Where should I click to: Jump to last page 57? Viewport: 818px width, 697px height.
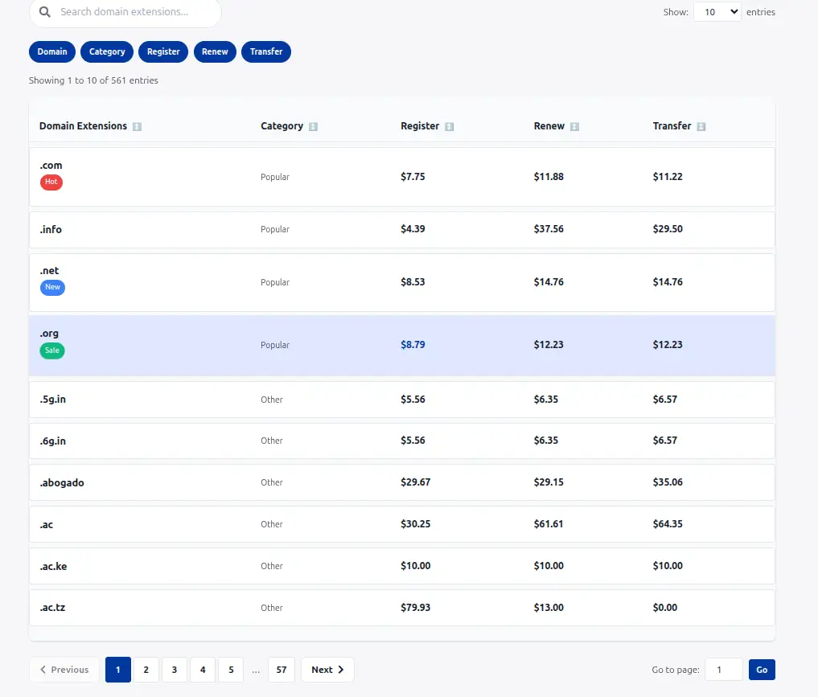[282, 670]
